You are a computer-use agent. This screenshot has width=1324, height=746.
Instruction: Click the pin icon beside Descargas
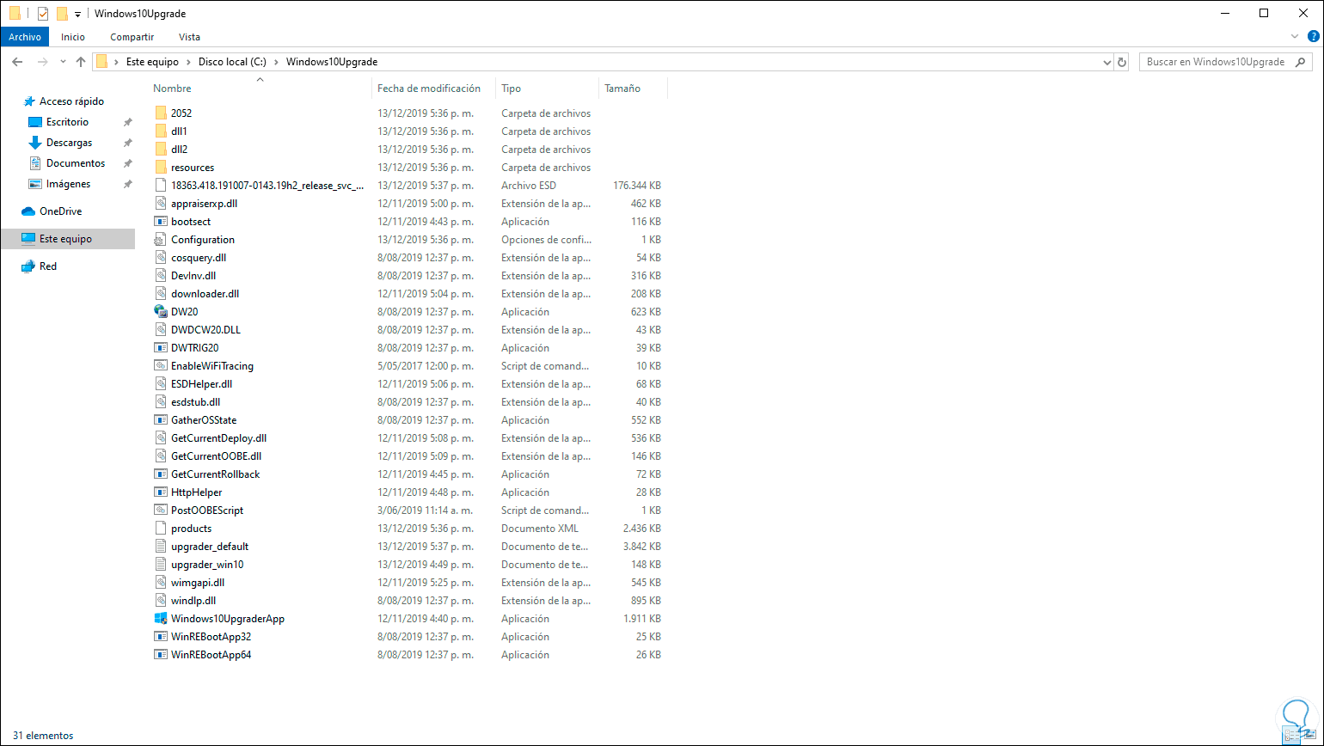pyautogui.click(x=127, y=143)
